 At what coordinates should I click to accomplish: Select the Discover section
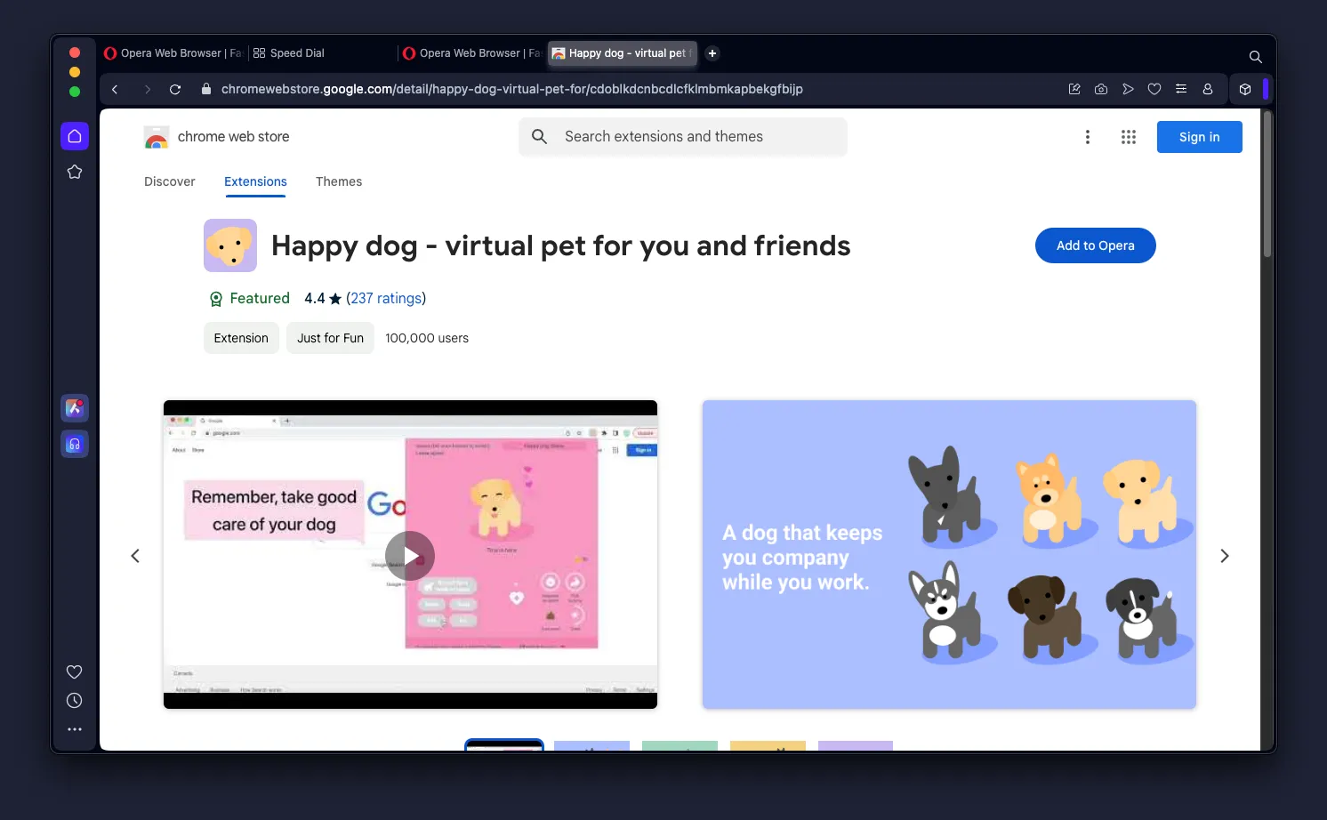pos(170,181)
